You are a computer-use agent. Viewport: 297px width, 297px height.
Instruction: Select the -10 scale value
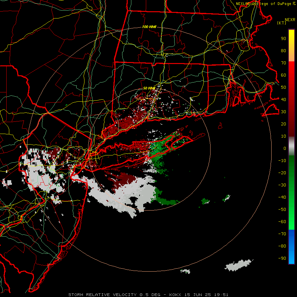point(282,161)
